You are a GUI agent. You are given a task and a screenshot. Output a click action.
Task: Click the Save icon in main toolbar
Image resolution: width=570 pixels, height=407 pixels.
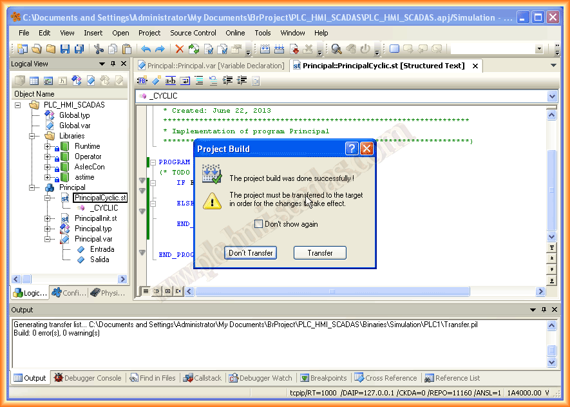tap(65, 49)
